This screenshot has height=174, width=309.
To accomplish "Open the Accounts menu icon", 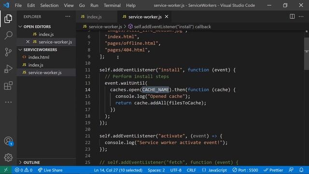I will [x=8, y=141].
